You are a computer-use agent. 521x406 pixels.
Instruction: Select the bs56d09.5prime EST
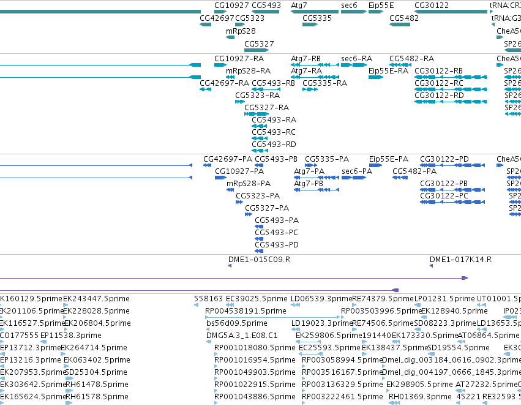(208, 329)
